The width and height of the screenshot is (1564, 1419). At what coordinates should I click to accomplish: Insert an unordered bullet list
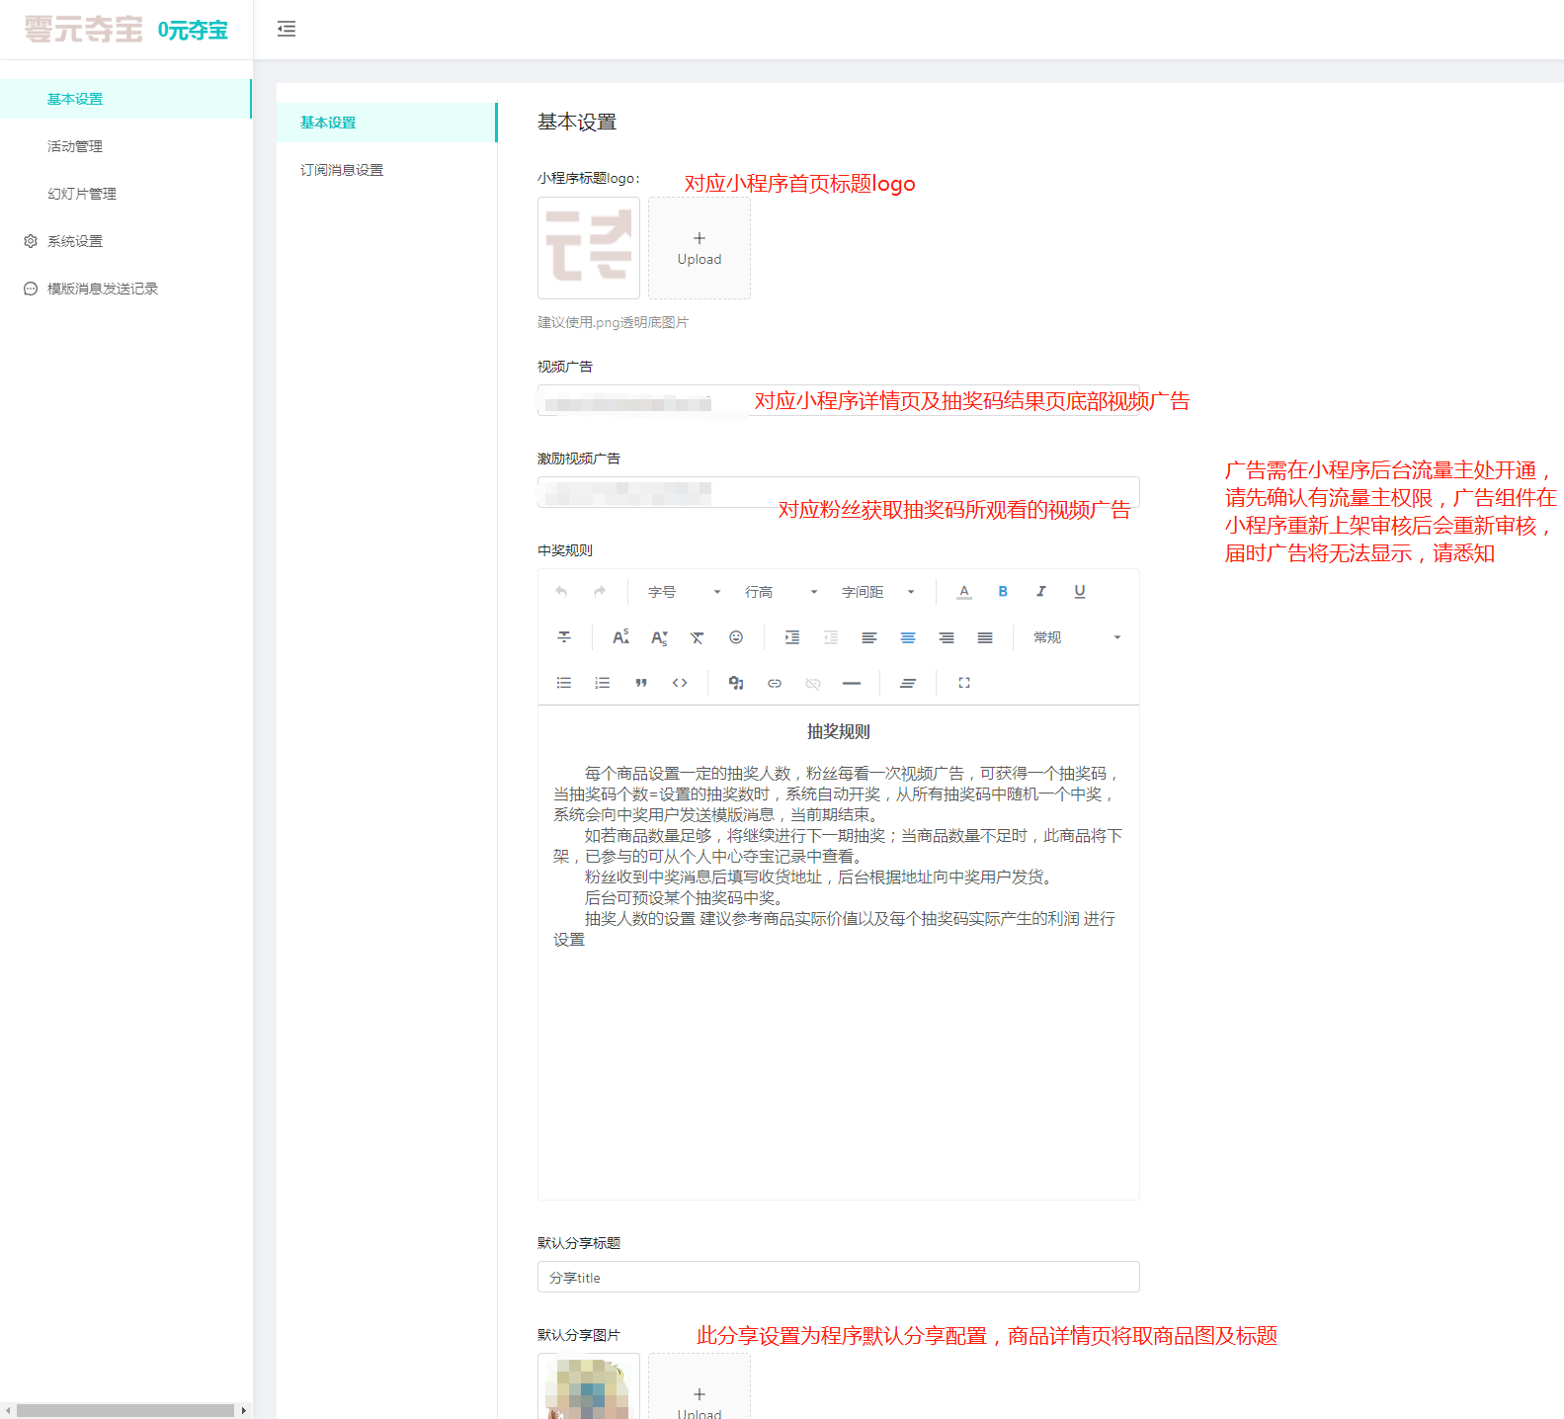coord(564,683)
